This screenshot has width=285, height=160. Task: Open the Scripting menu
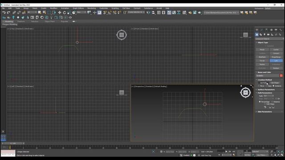pyautogui.click(x=115, y=8)
